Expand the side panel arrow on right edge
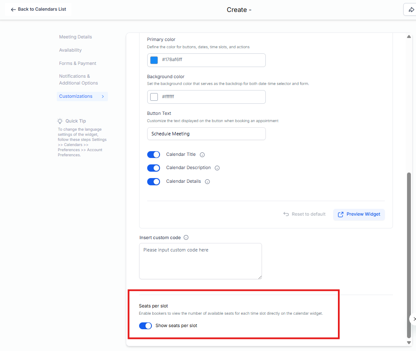 (x=413, y=319)
